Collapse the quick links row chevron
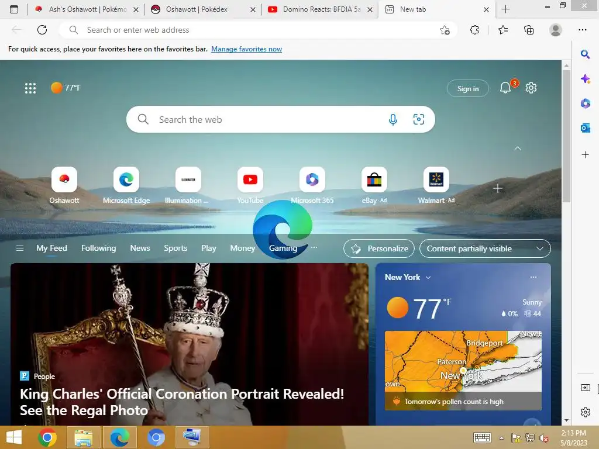Viewport: 599px width, 449px height. 518,148
